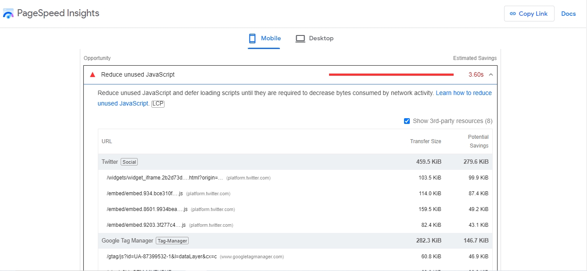
Task: Open the gtag/js UA-87399532-1 URL
Action: [x=161, y=257]
